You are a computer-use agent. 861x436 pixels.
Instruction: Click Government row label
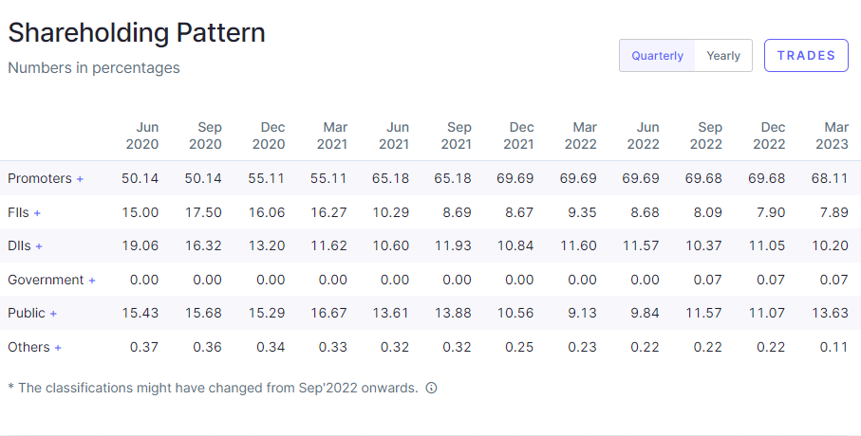pos(46,280)
